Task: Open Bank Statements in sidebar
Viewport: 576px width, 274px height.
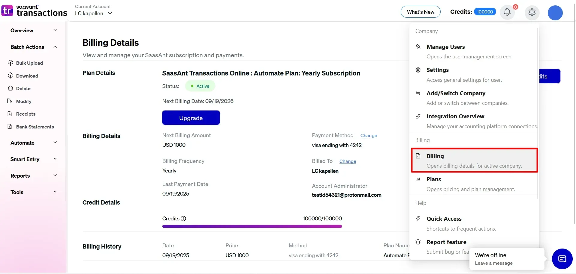Action: pos(35,127)
